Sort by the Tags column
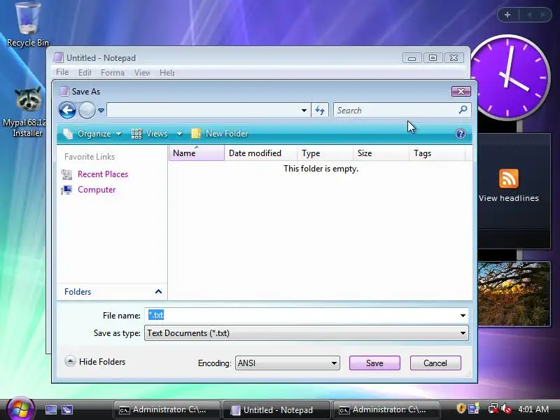The width and height of the screenshot is (560, 420). 437,153
